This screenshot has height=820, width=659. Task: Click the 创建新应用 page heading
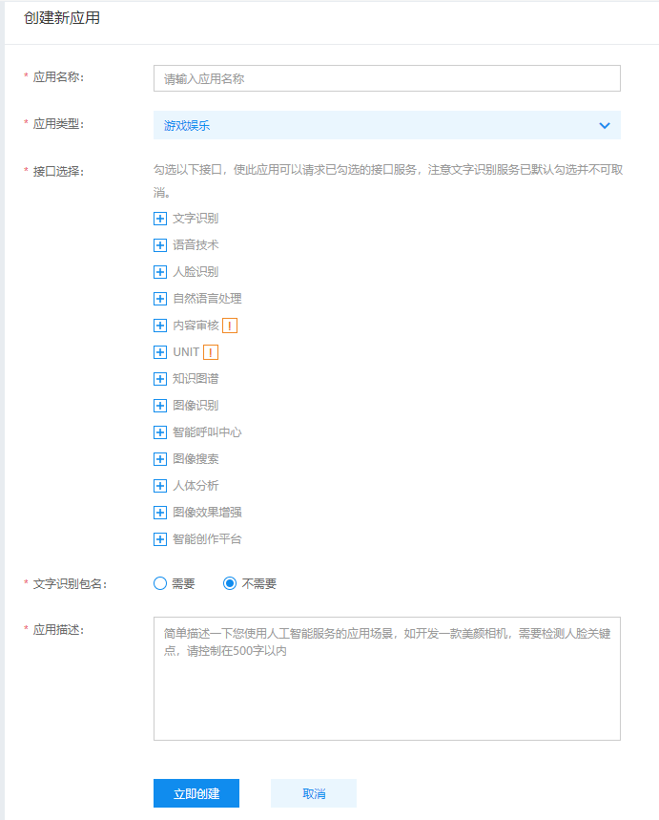point(62,18)
